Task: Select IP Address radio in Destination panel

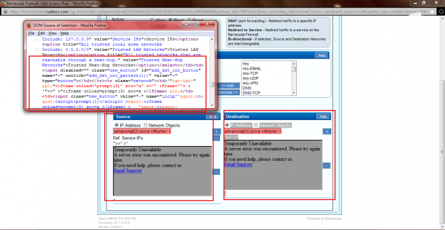Action: tap(227, 125)
